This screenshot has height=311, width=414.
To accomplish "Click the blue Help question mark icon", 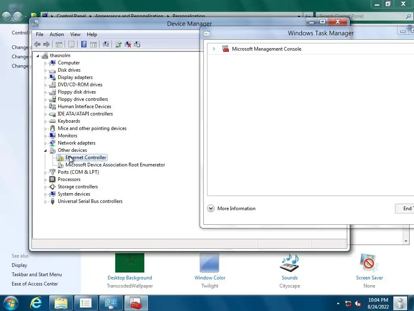I will coord(84,45).
